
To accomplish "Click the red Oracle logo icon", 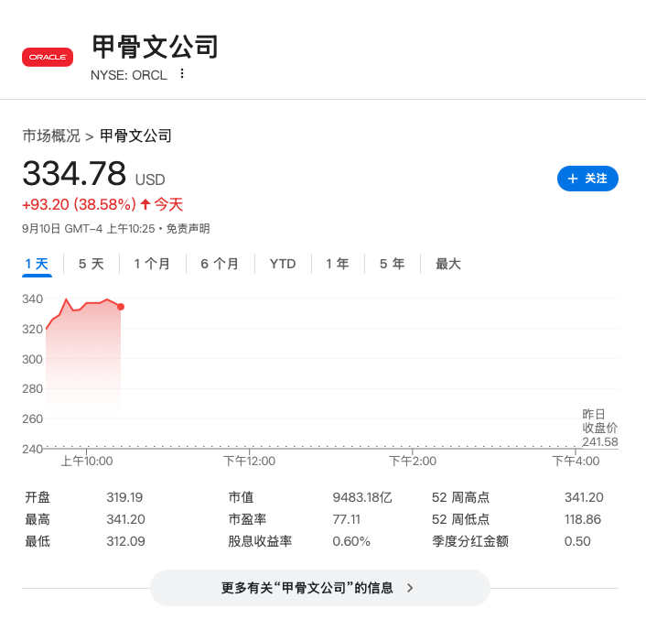I will [48, 57].
